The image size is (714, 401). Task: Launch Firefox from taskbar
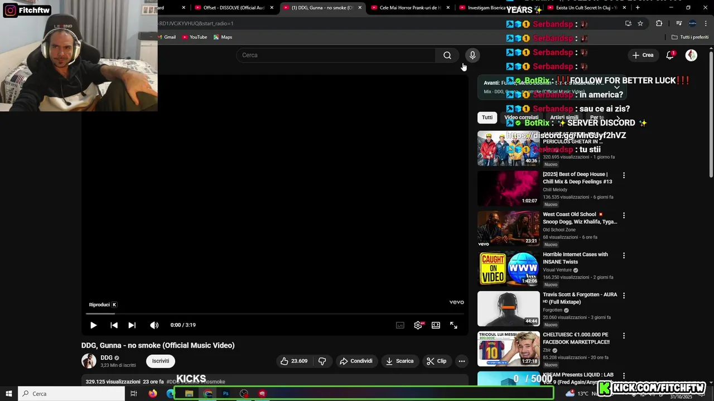[x=153, y=394]
